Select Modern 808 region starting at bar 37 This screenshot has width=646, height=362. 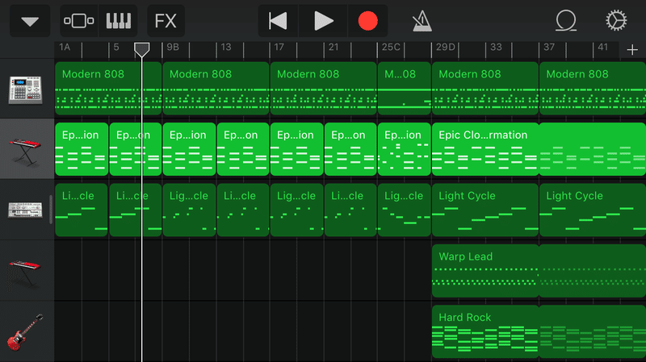point(593,89)
